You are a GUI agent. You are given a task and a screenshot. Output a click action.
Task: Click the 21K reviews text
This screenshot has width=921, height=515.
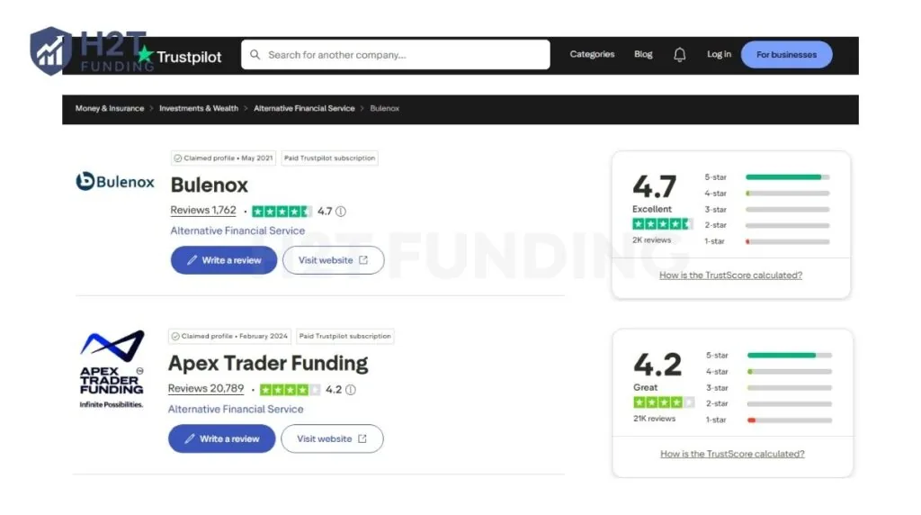click(655, 419)
